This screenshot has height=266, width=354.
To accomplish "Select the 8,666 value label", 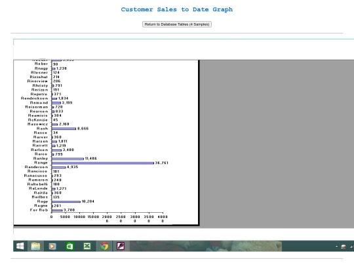I will coord(83,129).
